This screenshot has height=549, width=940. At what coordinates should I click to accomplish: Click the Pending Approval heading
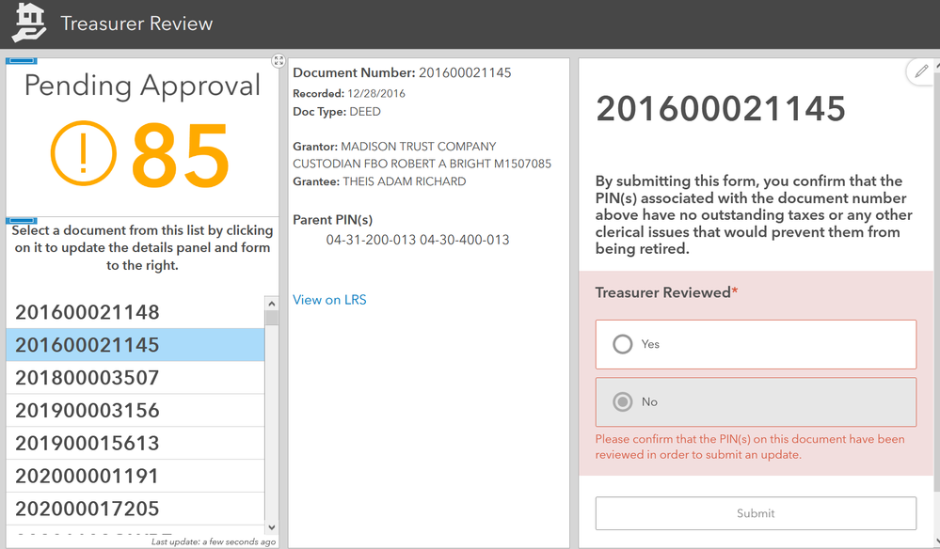click(142, 86)
